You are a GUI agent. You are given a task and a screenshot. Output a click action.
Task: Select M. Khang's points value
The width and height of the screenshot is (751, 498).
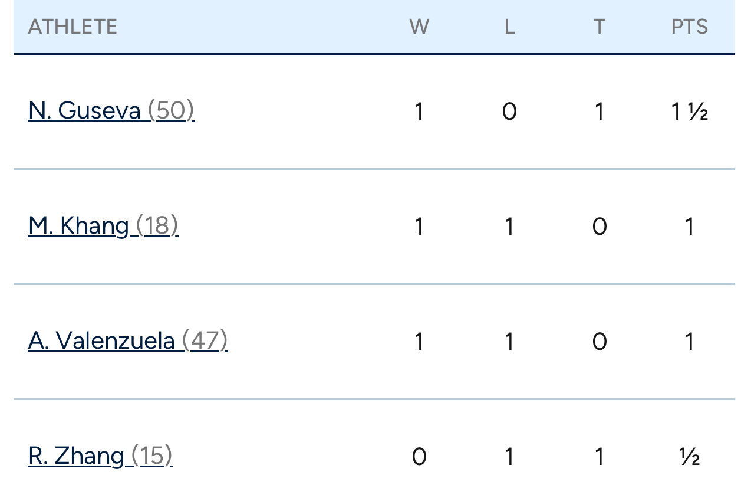pos(690,227)
